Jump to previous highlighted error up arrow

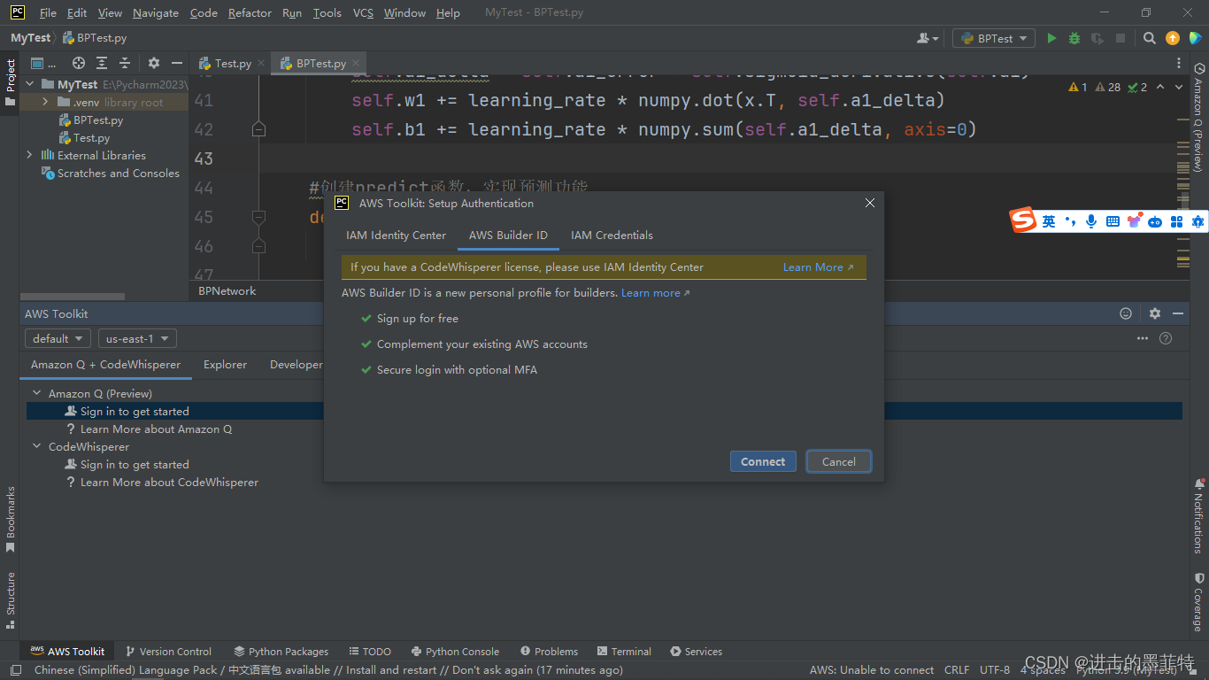tap(1160, 87)
